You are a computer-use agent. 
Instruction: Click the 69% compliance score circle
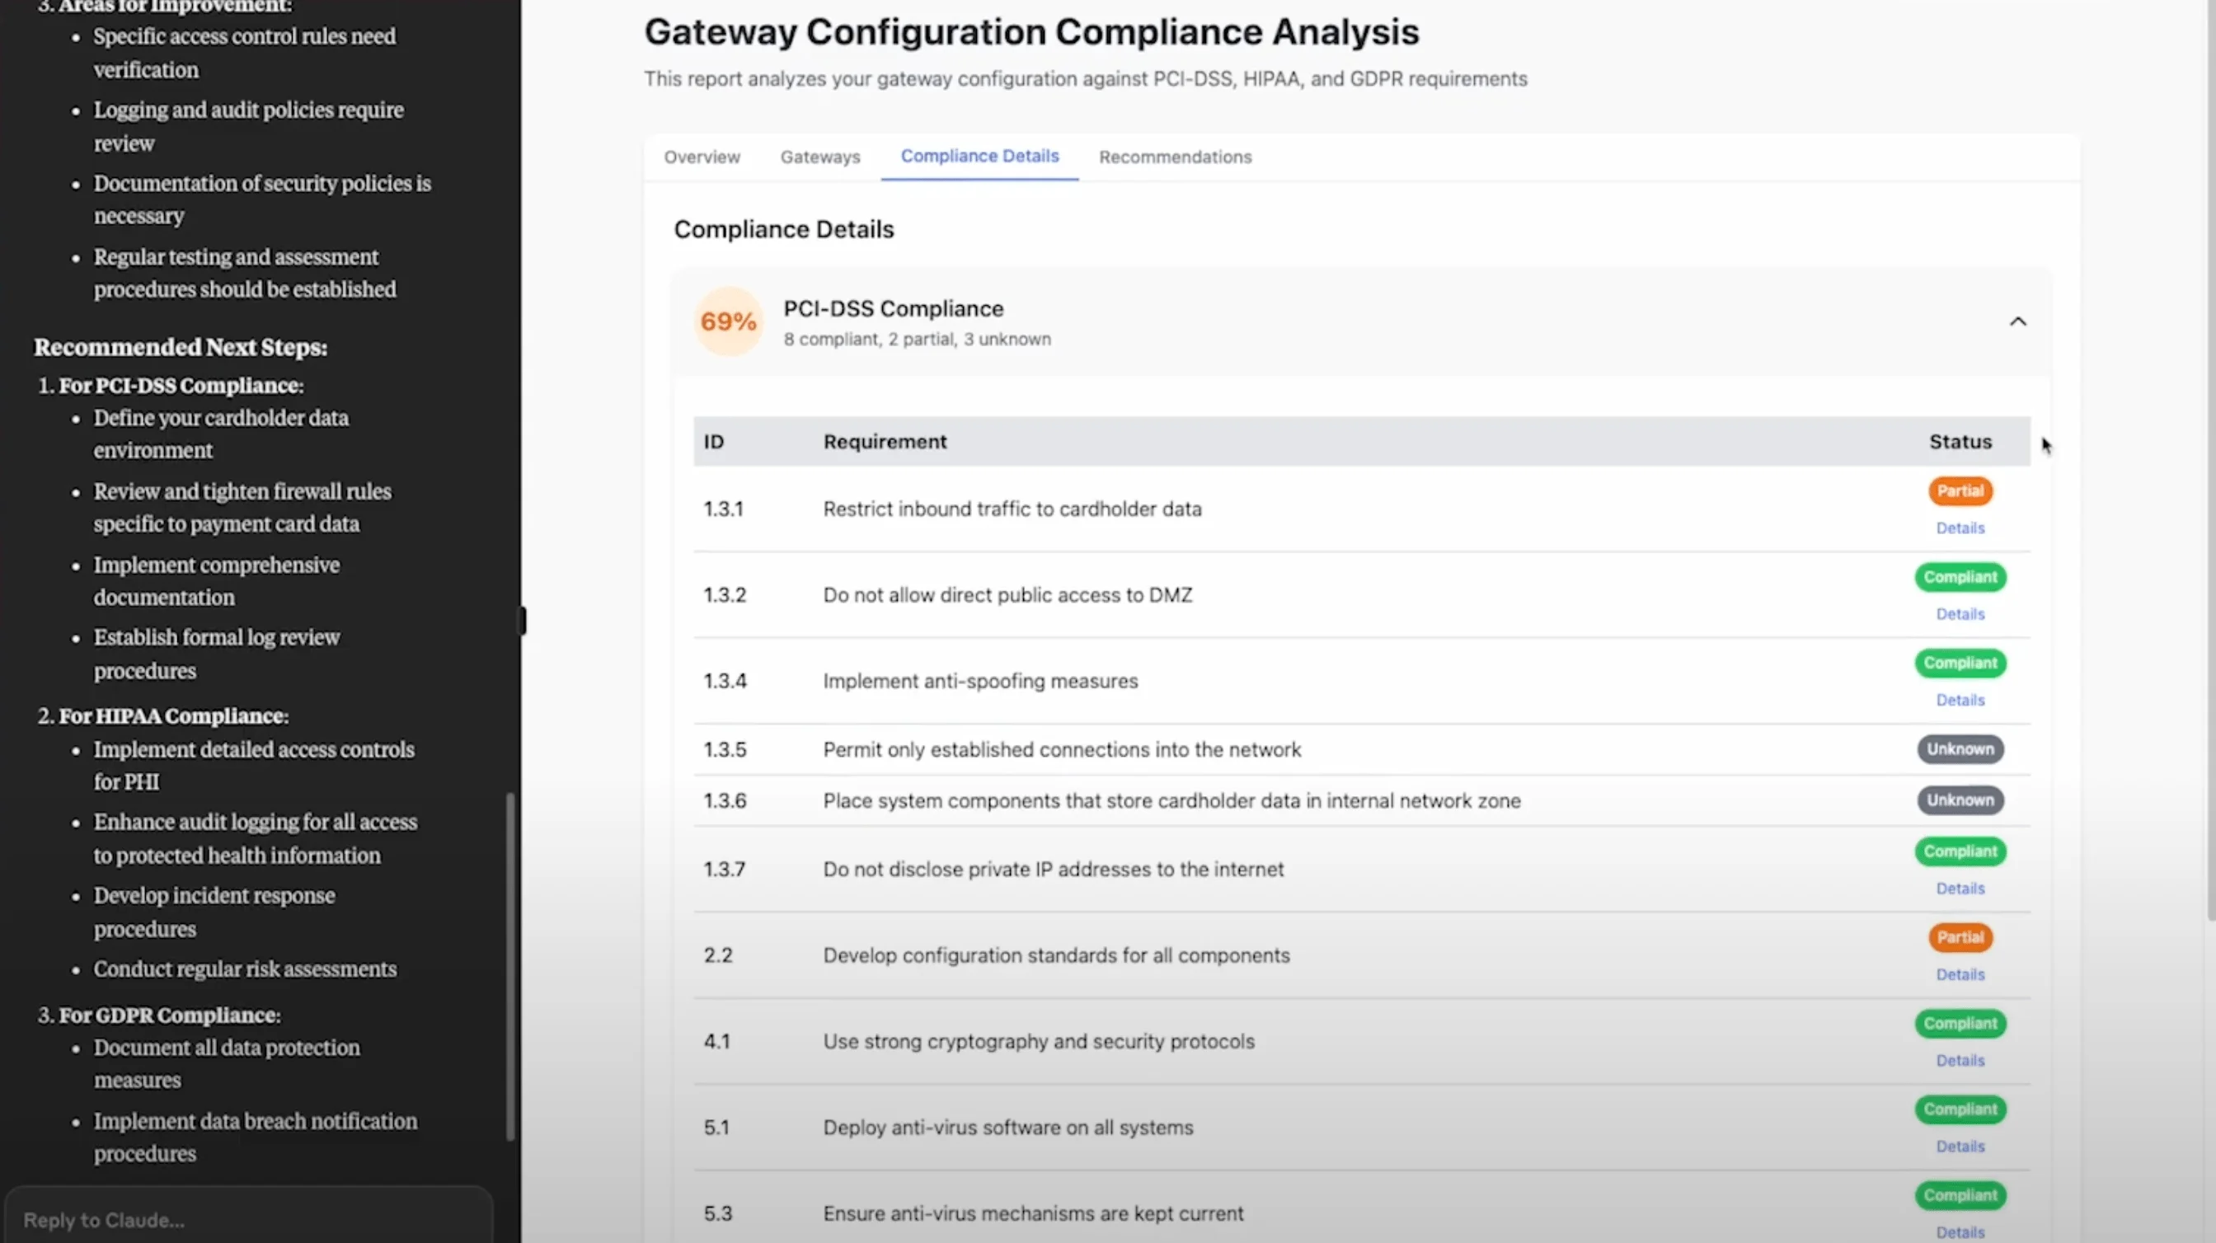(x=729, y=321)
